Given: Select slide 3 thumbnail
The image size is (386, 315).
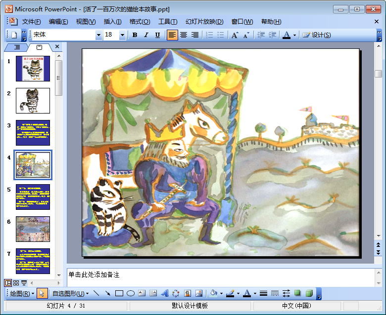Looking at the screenshot, I should click(33, 133).
